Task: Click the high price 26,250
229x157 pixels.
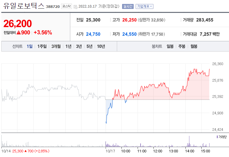Action: click(129, 20)
